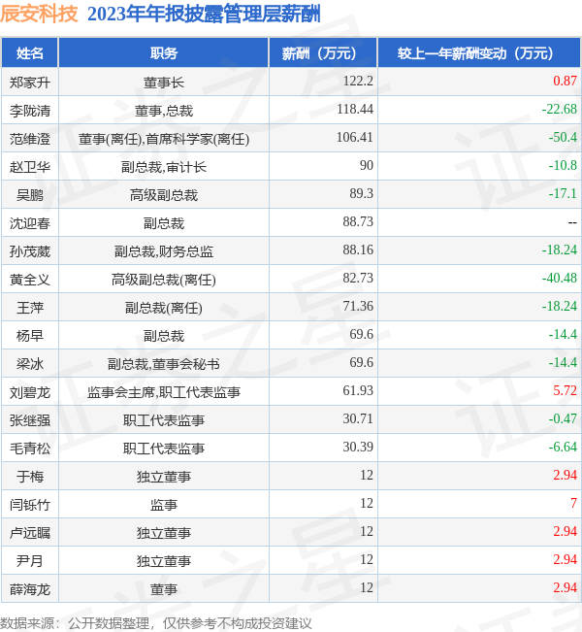Viewport: 582px width, 632px height.
Task: Click the orange 辰安科技 title text
Action: point(39,14)
